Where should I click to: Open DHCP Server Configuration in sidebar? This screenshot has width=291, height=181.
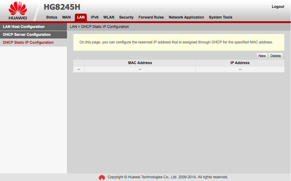point(33,35)
